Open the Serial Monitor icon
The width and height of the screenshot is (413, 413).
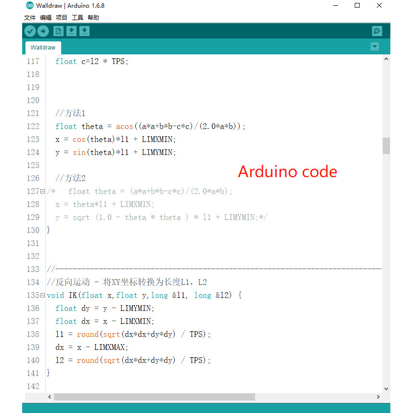(377, 31)
